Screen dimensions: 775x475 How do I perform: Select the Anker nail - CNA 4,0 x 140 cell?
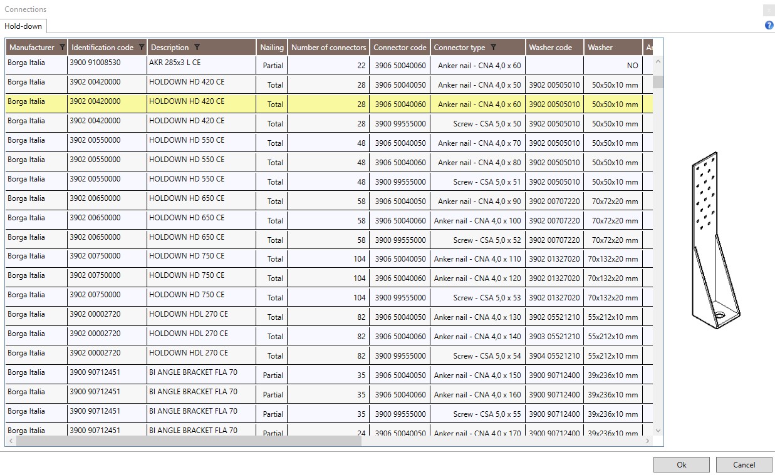pos(478,336)
